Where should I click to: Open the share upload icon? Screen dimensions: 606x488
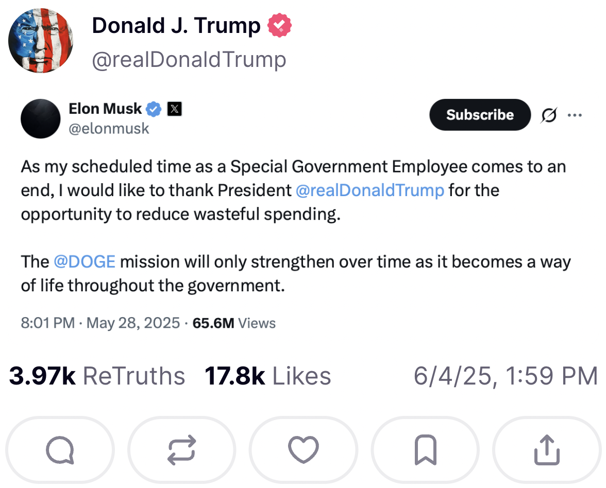pyautogui.click(x=547, y=449)
